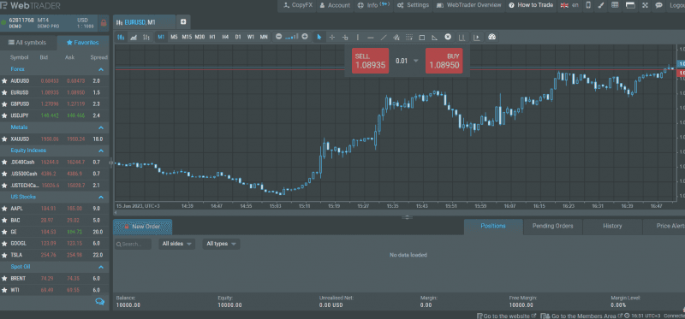
Task: Toggle favorite star for EURUSD
Action: (4, 92)
